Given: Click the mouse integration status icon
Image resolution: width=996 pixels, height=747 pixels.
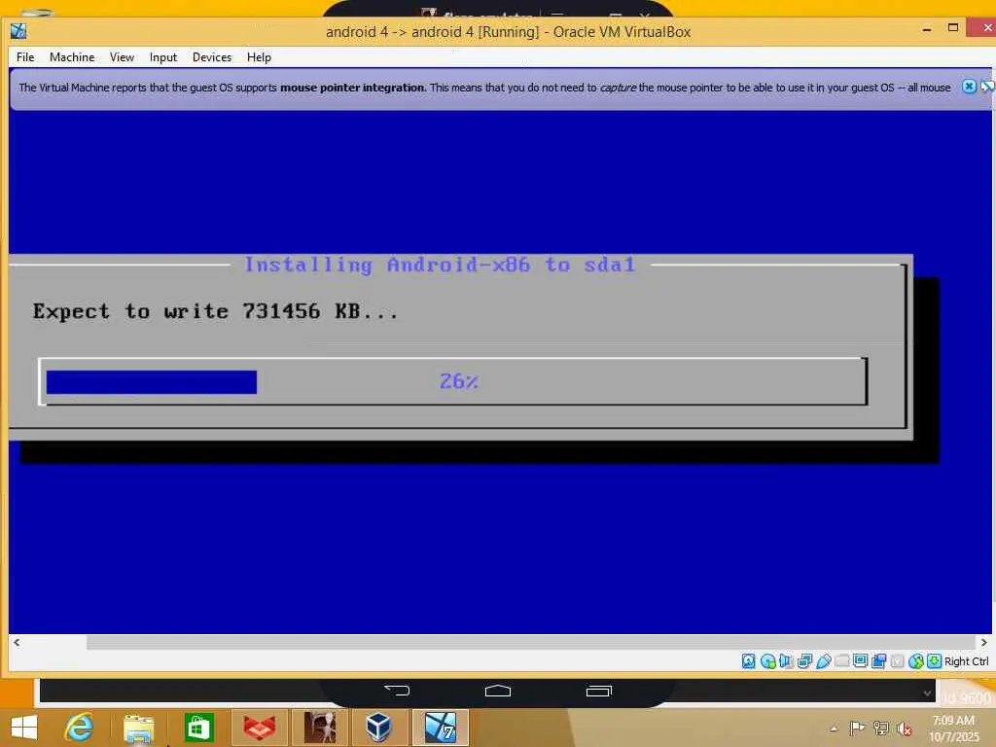Looking at the screenshot, I should tap(915, 661).
